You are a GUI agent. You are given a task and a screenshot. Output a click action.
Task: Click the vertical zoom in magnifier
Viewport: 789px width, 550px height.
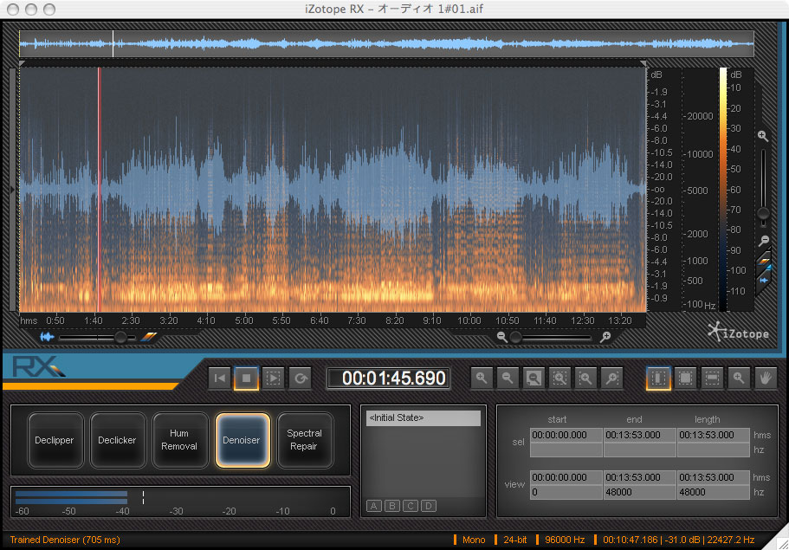763,136
